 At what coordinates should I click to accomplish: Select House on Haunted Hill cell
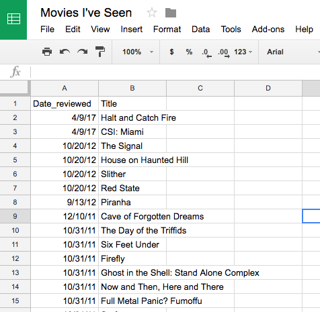(x=132, y=160)
